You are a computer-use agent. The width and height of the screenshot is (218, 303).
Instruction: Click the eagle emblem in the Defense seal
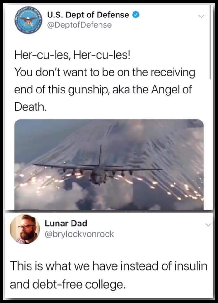click(29, 20)
